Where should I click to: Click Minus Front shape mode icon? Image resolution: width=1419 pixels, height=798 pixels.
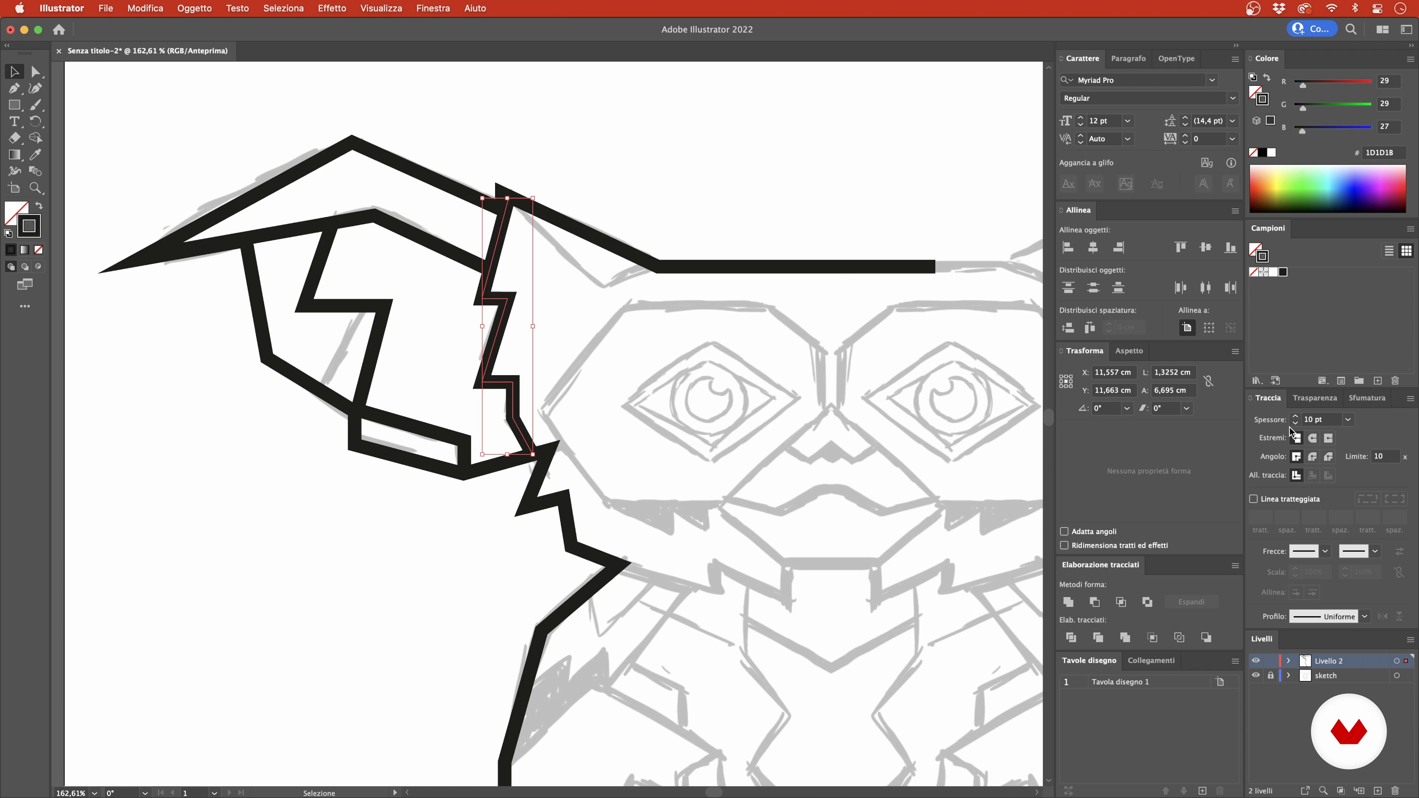point(1095,602)
